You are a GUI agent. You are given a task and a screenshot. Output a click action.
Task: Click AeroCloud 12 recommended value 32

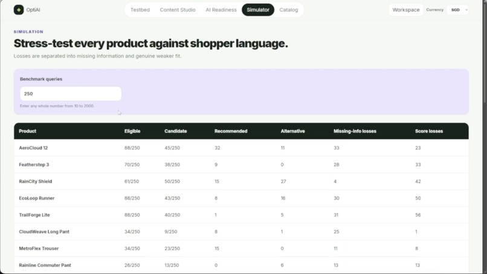coord(217,148)
